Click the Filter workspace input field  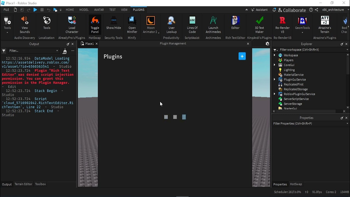312,50
